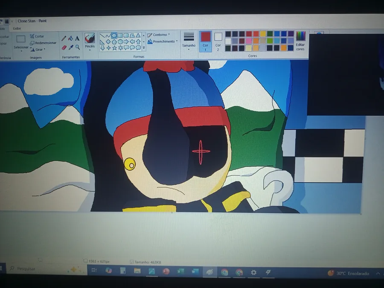Pick the yellow palette swatch
384x288 pixels.
(x=263, y=34)
